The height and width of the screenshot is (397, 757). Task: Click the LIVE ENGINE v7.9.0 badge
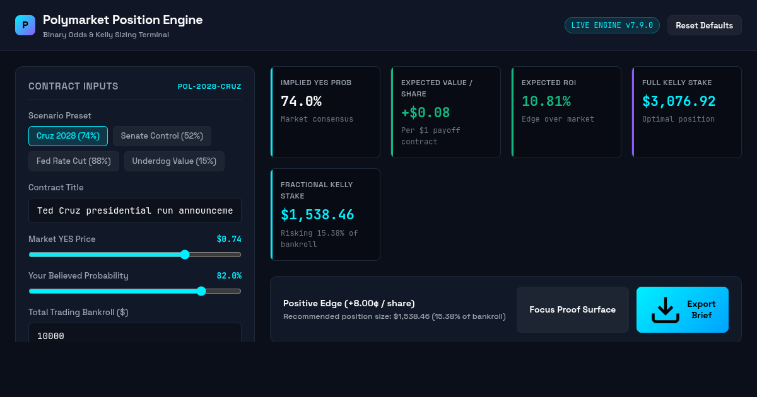point(612,25)
